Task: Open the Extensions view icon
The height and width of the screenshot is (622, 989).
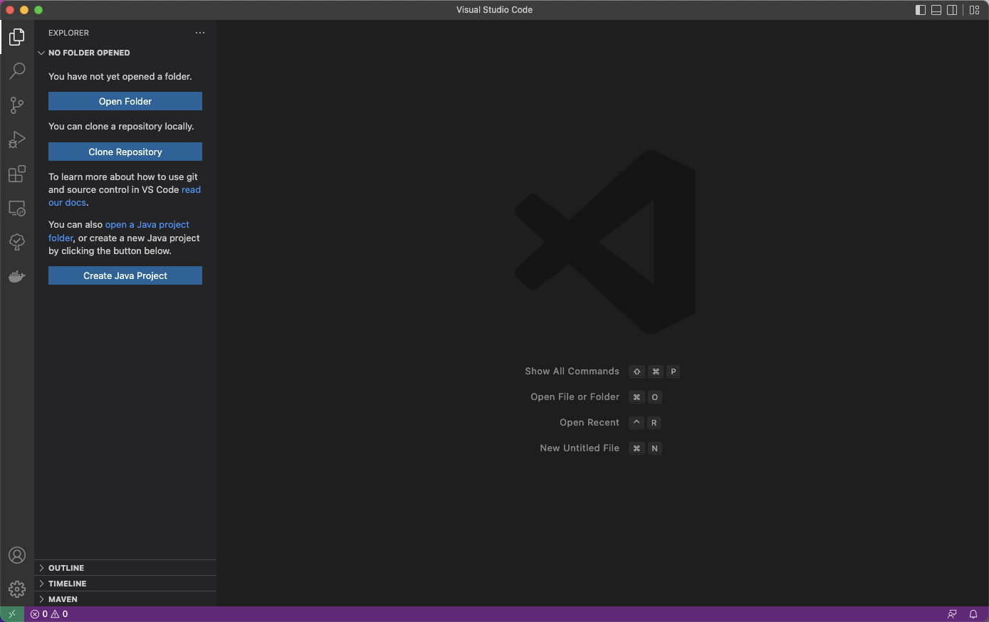Action: (x=17, y=174)
